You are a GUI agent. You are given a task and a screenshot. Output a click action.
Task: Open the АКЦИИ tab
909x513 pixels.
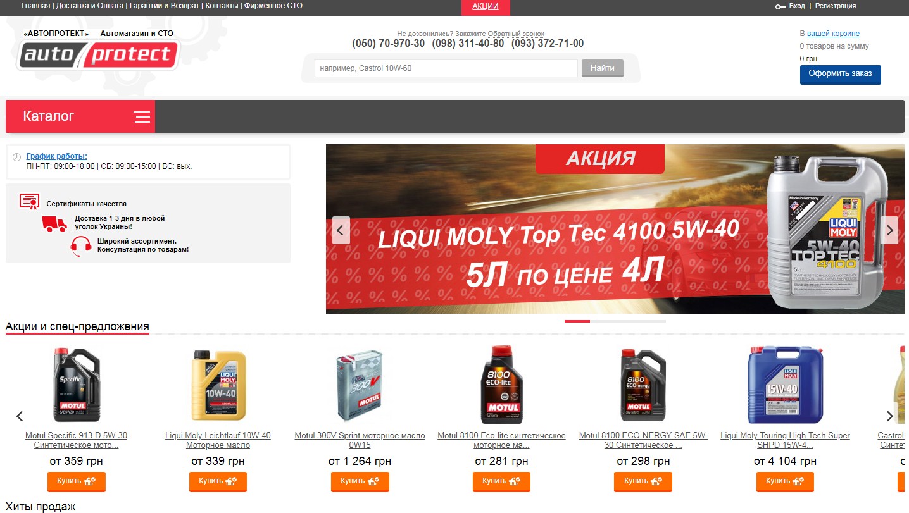(486, 6)
